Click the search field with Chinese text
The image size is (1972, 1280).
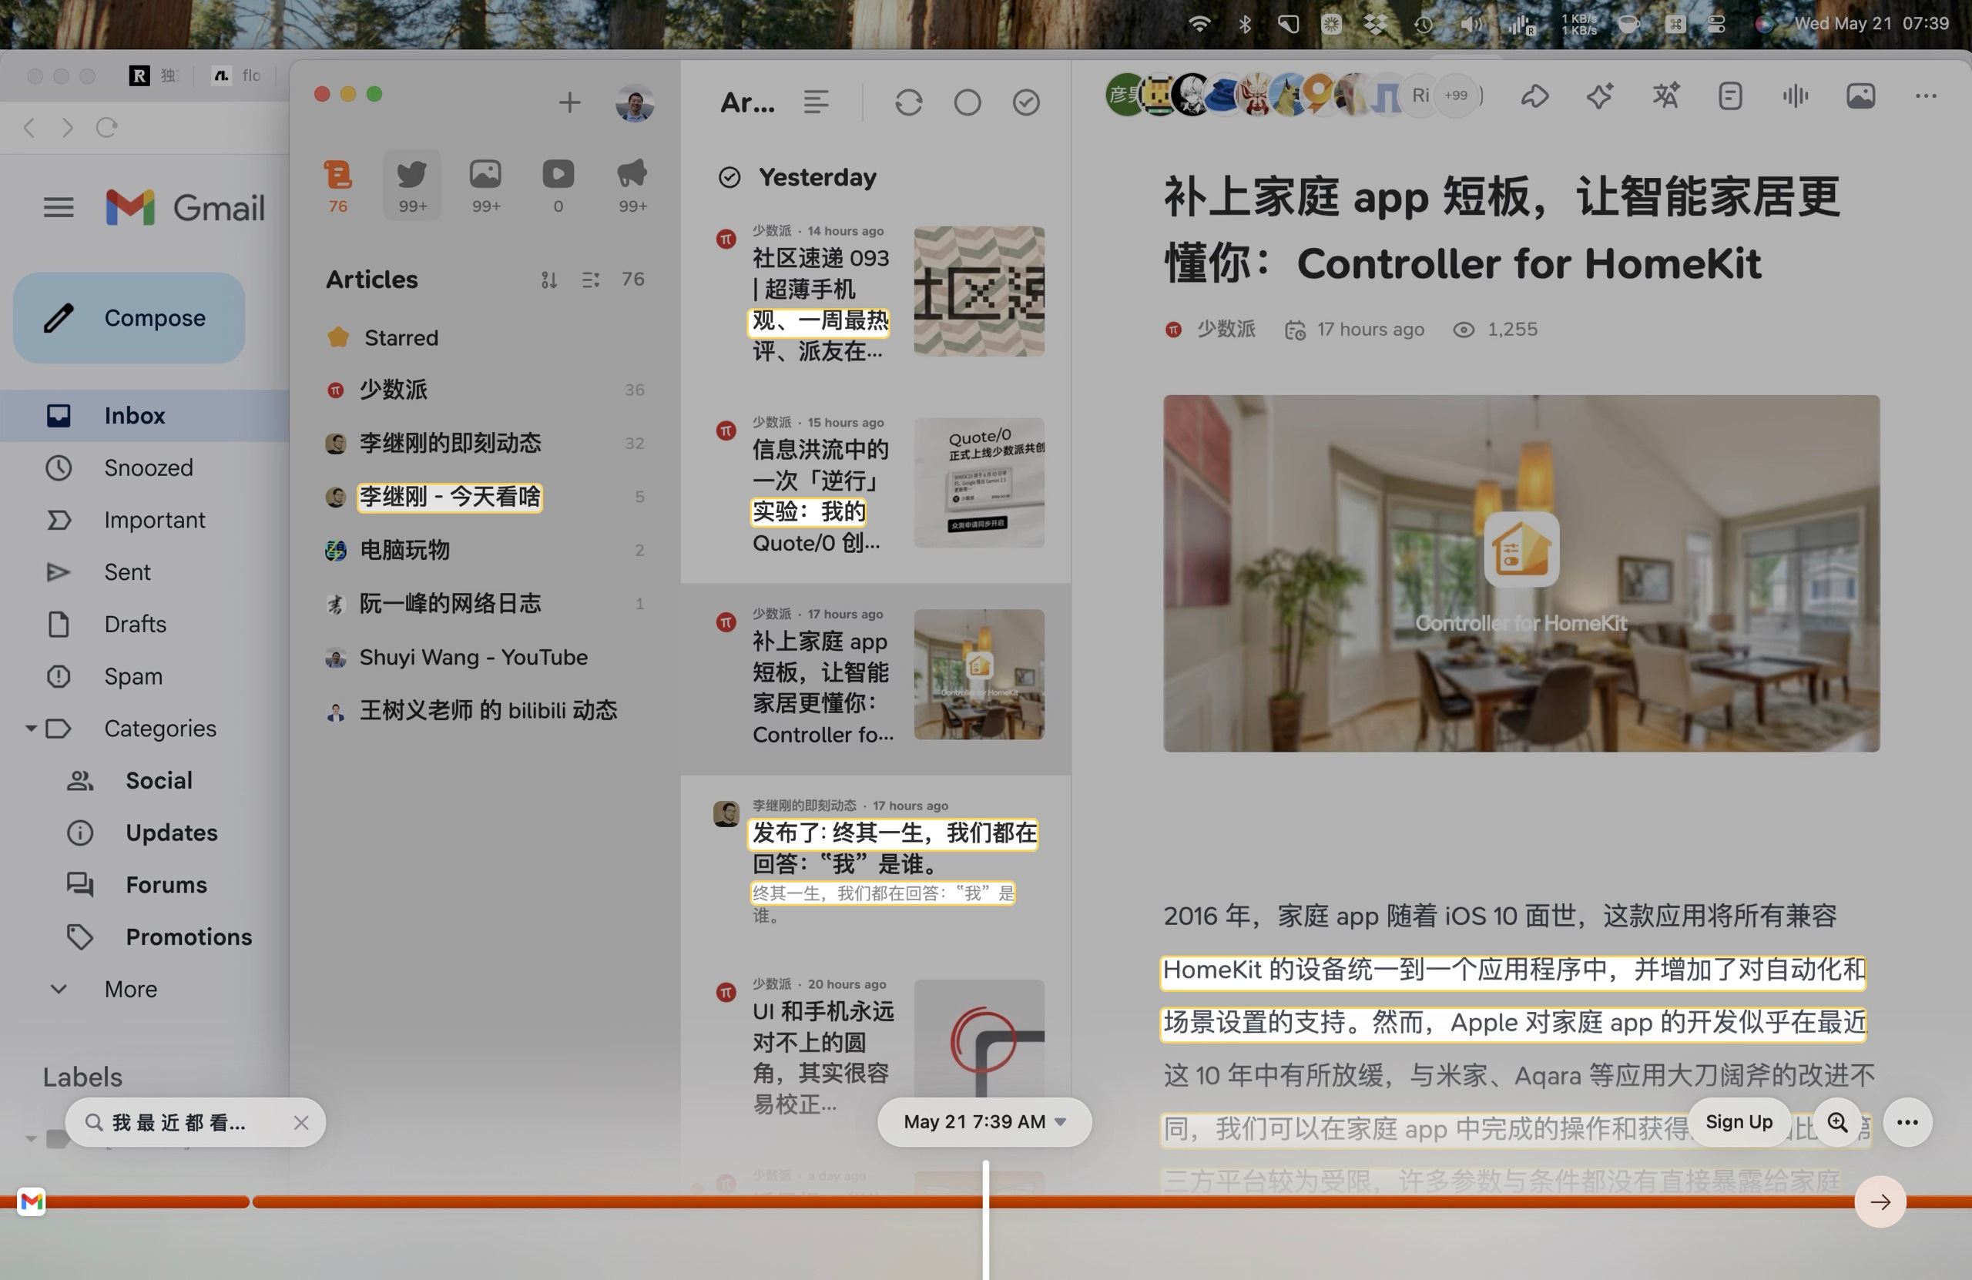point(179,1123)
